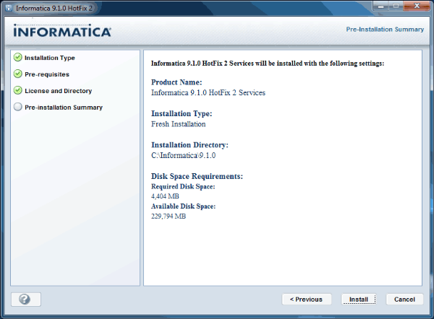Viewport: 434px width, 319px height.
Task: Click the Product Name heading
Action: (176, 82)
